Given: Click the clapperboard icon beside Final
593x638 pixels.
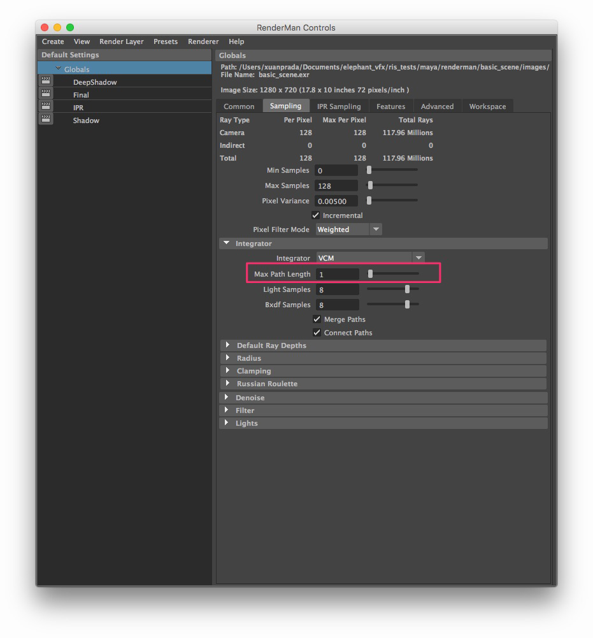Looking at the screenshot, I should point(46,93).
